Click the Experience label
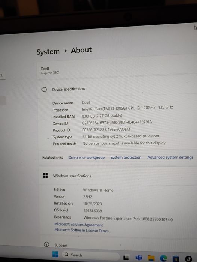197x262 pixels. click(62, 217)
